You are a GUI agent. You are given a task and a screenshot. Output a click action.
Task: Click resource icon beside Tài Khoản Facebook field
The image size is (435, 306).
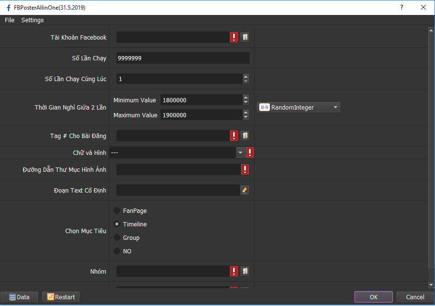(245, 37)
